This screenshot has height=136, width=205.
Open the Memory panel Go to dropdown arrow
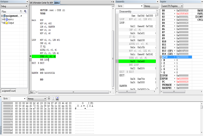click(x=24, y=99)
